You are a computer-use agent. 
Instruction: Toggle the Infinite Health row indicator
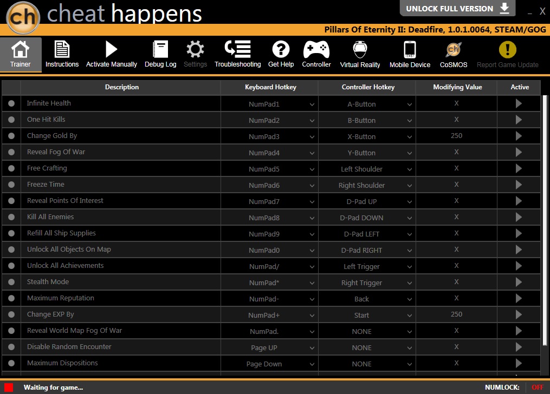point(11,103)
